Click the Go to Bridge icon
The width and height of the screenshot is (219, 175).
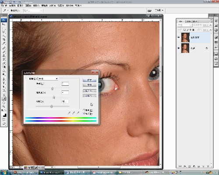pyautogui.click(x=149, y=10)
